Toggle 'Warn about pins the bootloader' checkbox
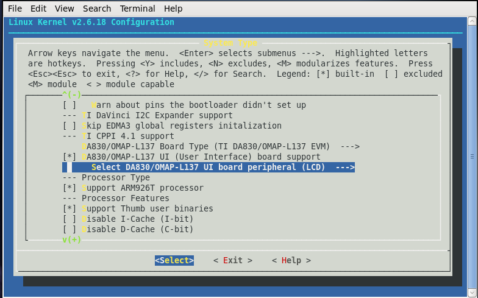 (70, 105)
